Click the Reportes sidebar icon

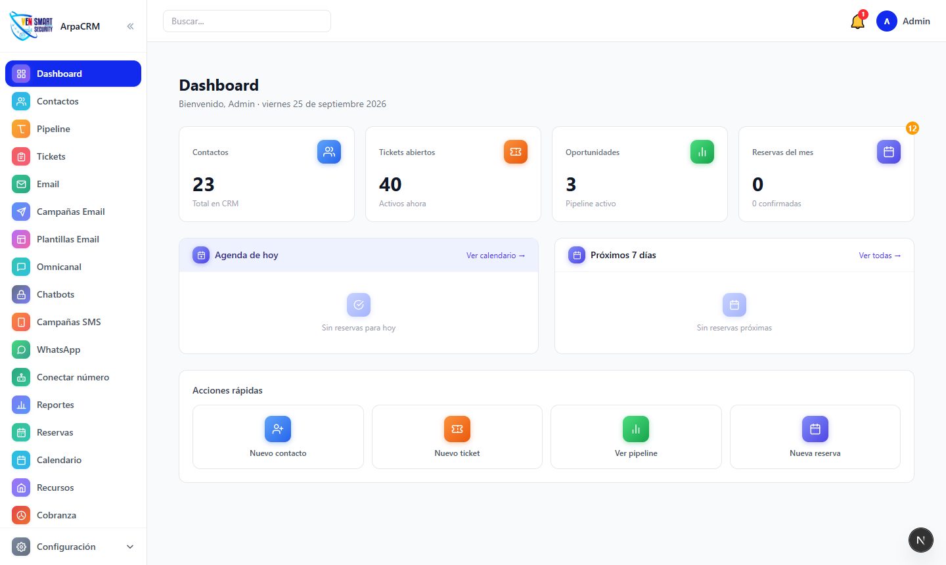(x=21, y=405)
